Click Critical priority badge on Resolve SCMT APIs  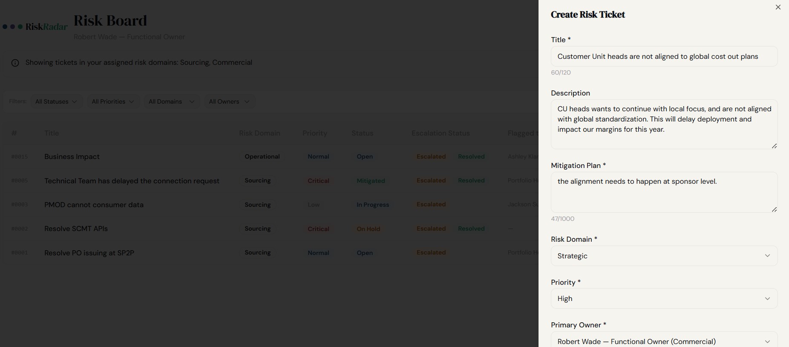318,229
